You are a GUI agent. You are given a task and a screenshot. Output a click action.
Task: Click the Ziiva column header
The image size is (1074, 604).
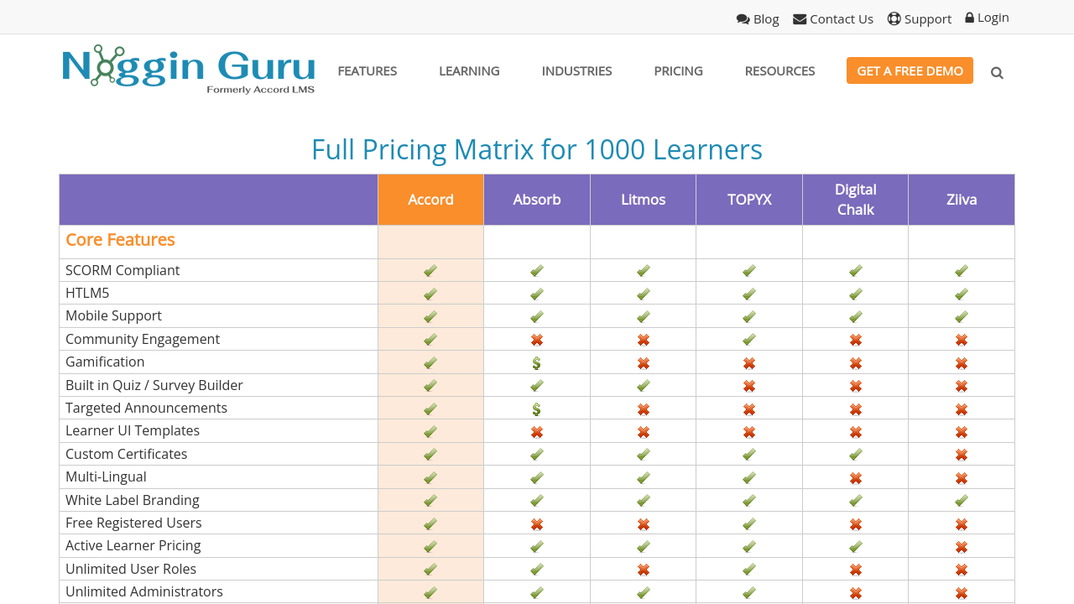click(x=962, y=200)
